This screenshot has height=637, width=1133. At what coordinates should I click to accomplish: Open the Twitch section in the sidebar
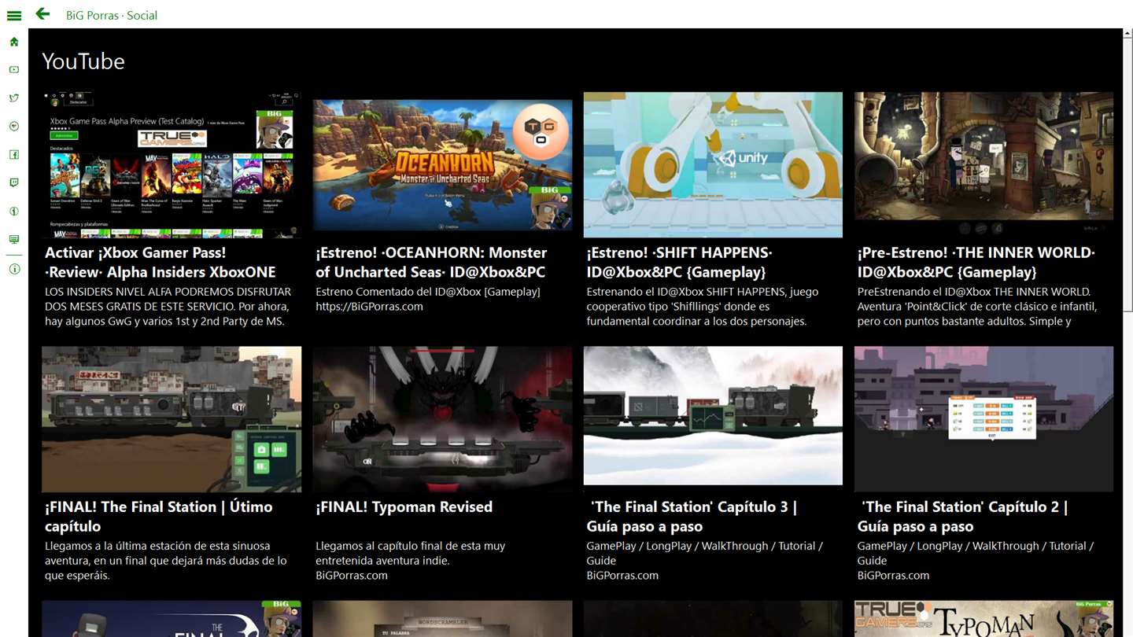(14, 182)
